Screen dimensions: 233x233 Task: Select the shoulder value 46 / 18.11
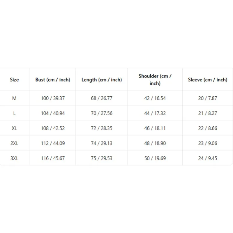[155, 128]
